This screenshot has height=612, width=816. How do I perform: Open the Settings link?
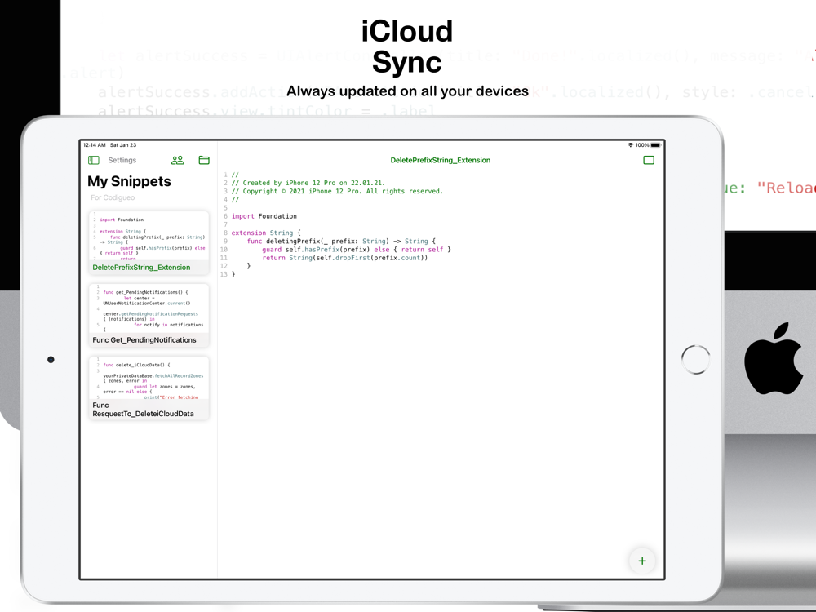click(x=122, y=160)
